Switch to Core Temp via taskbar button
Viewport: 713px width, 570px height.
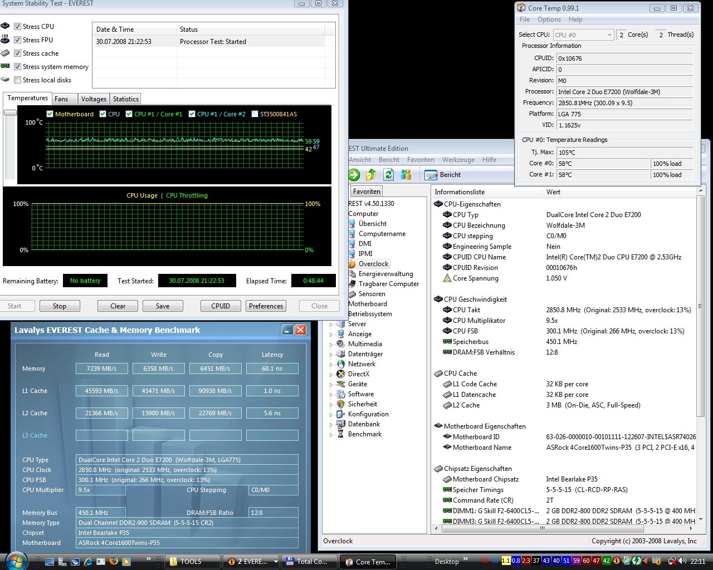pos(368,561)
